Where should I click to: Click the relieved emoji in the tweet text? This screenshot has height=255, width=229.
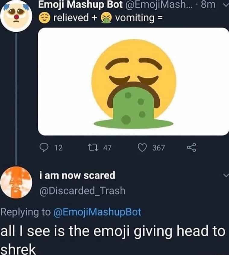click(x=45, y=18)
